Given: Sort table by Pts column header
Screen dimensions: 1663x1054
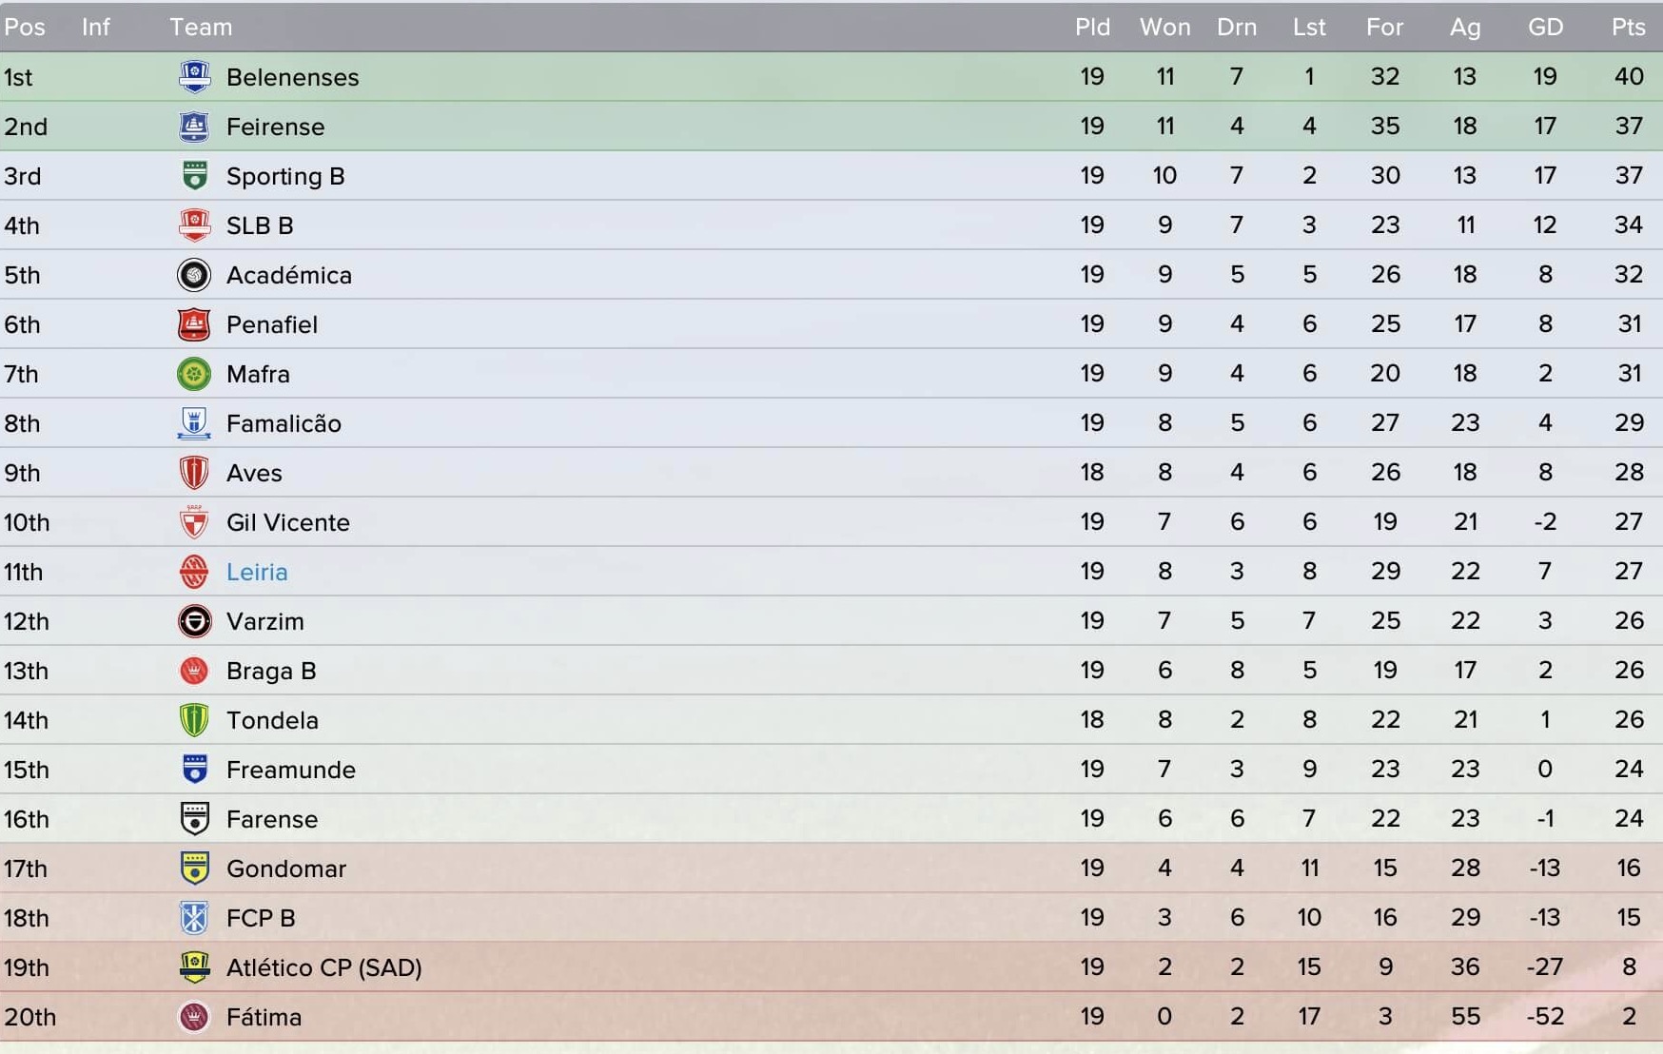Looking at the screenshot, I should pyautogui.click(x=1629, y=27).
